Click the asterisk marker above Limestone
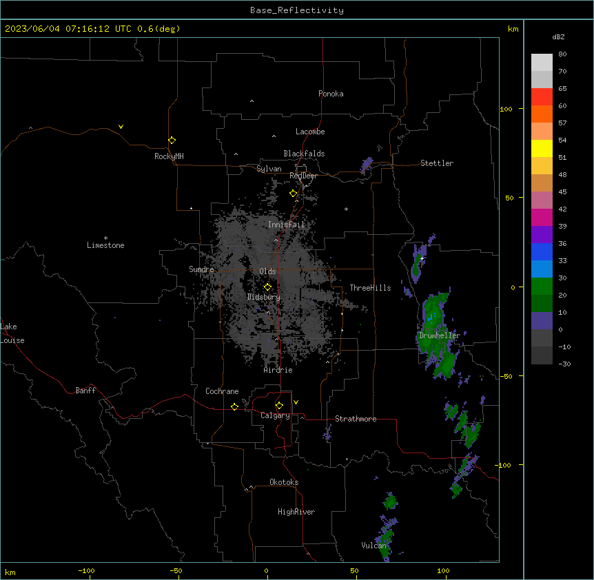Image resolution: width=594 pixels, height=580 pixels. click(x=105, y=238)
